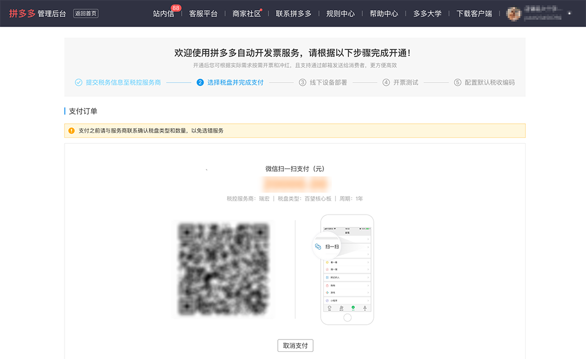
Task: Click the red 88 notification badge
Action: click(176, 8)
